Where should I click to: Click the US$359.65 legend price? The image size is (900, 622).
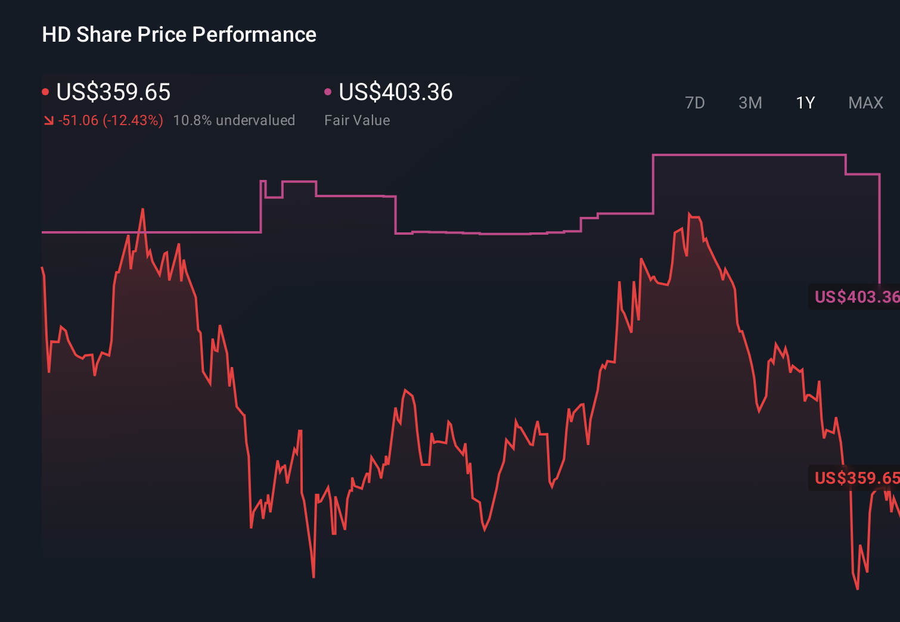[113, 92]
